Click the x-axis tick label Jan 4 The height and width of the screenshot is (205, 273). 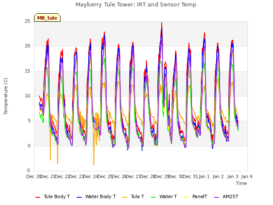[247, 176]
